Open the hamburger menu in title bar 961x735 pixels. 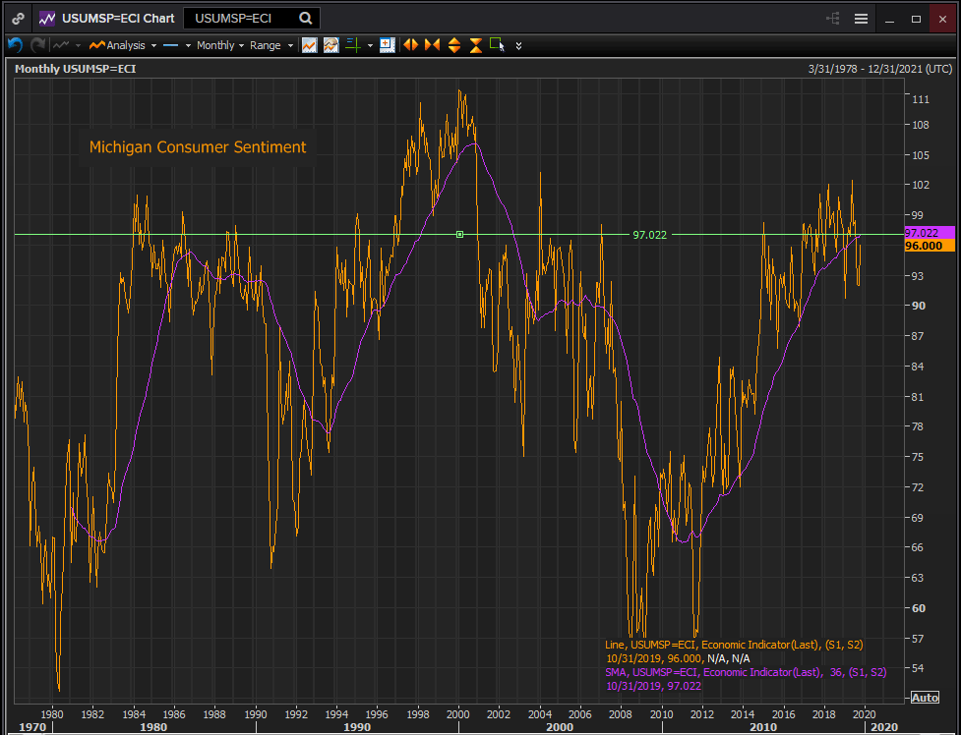tap(861, 19)
